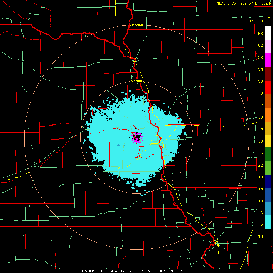Screen dimensions: 273x273
Task: Click the bright red swatch between 46 and 50
Action: click(268, 87)
